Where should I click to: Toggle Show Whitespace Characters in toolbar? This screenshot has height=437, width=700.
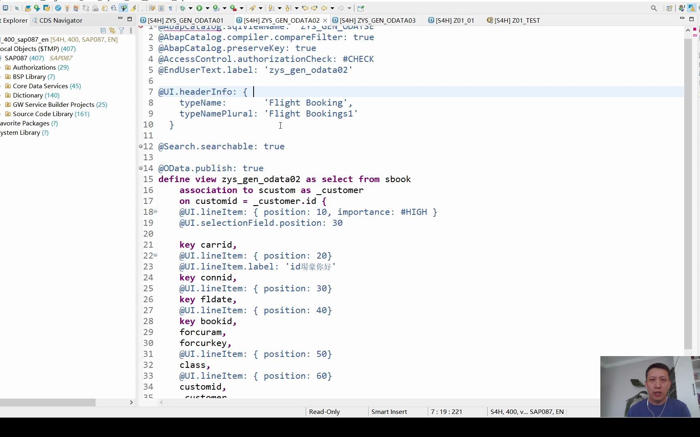[171, 8]
